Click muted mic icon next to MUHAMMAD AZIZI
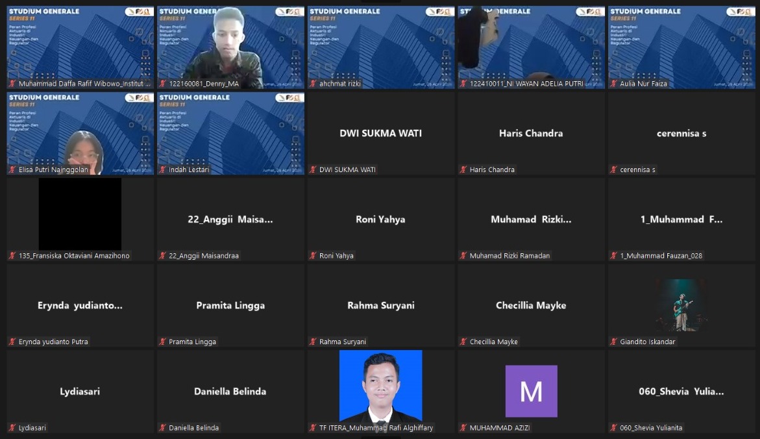This screenshot has height=439, width=760. (463, 428)
